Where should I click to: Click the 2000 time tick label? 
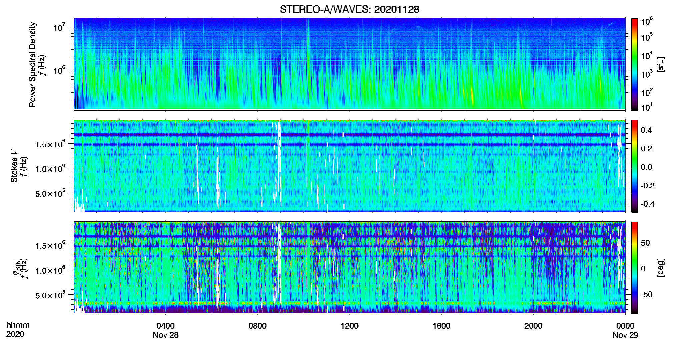[x=533, y=326]
